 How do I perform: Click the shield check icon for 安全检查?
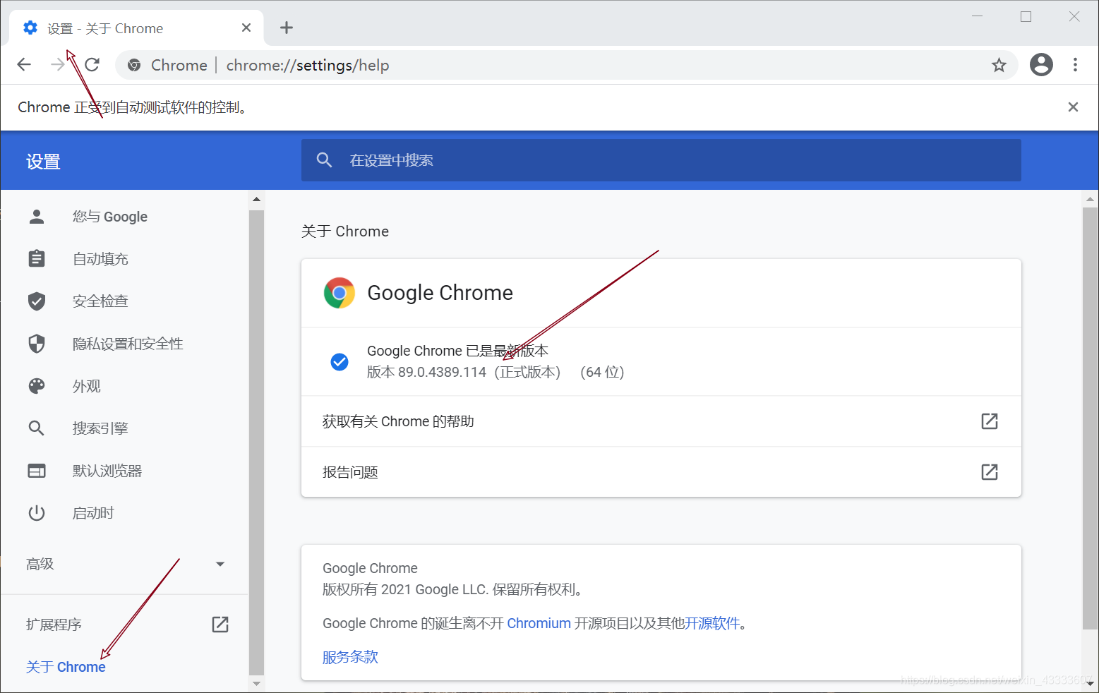pos(37,301)
